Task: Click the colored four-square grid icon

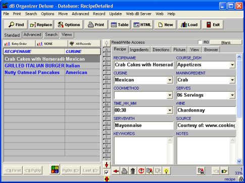Action: pos(55,169)
